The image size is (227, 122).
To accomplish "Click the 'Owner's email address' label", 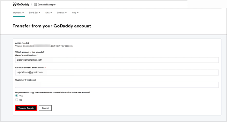I will click(x=26, y=55).
